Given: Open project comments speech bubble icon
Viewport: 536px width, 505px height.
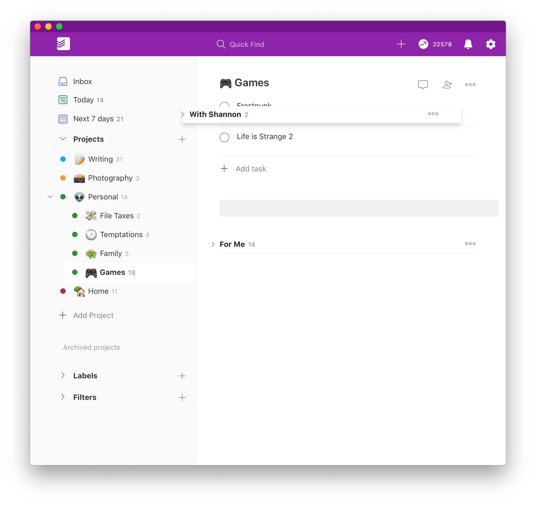Looking at the screenshot, I should pyautogui.click(x=423, y=85).
